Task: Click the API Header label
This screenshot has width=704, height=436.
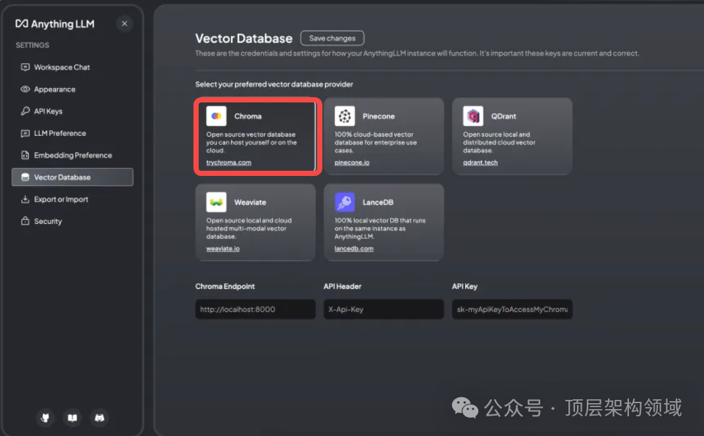Action: [343, 286]
